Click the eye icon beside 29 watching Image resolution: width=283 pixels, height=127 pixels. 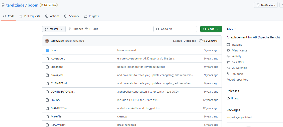coord(228,68)
